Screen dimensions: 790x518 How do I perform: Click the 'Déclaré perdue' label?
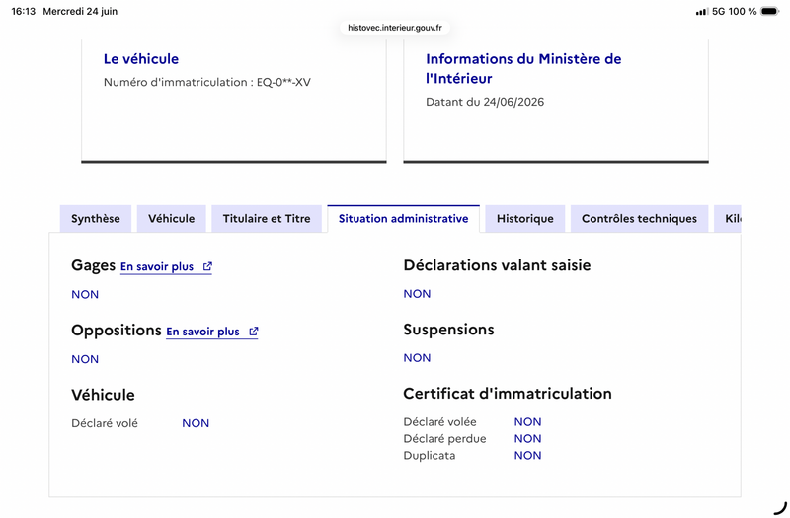(445, 439)
